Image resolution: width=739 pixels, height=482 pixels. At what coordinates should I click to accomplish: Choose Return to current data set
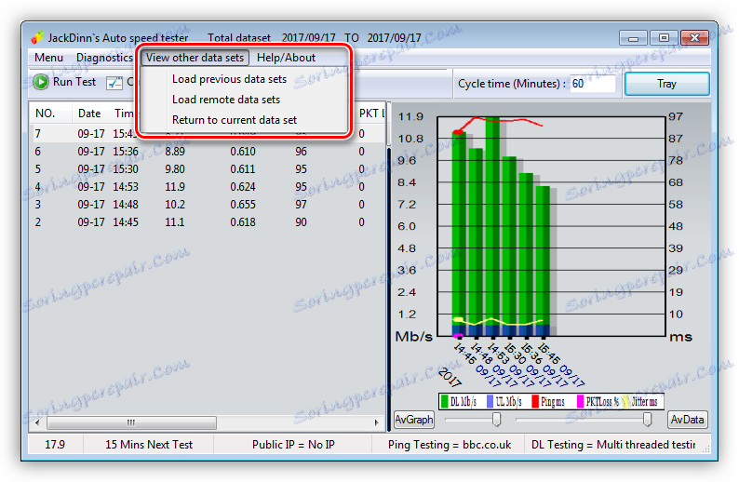click(235, 120)
